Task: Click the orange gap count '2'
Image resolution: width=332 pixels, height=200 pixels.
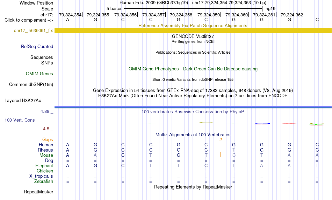Action: tap(221, 140)
